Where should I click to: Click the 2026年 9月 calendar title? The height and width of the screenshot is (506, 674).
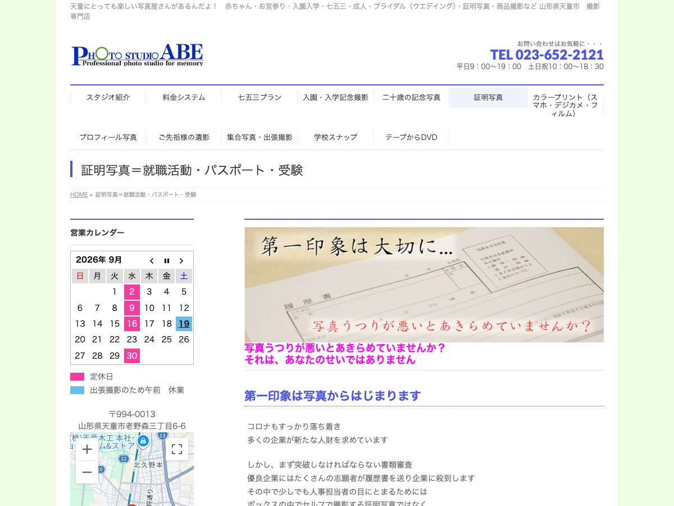tap(99, 260)
